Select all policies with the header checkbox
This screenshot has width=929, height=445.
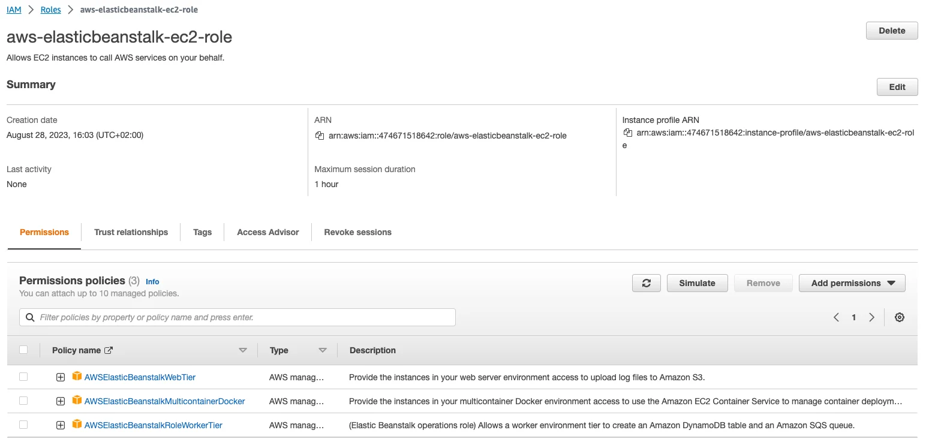pos(23,350)
